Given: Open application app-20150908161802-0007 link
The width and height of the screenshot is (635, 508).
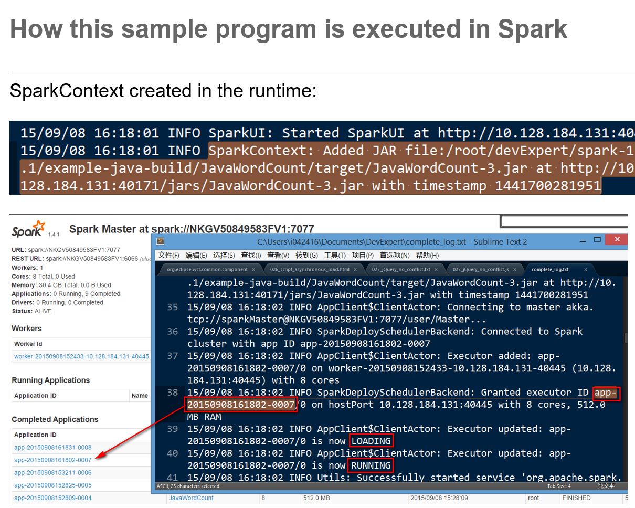Looking at the screenshot, I should tap(53, 460).
